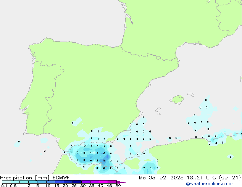Pick the 10–15 mm legend color swatch
The image size is (242, 187).
[51, 182]
